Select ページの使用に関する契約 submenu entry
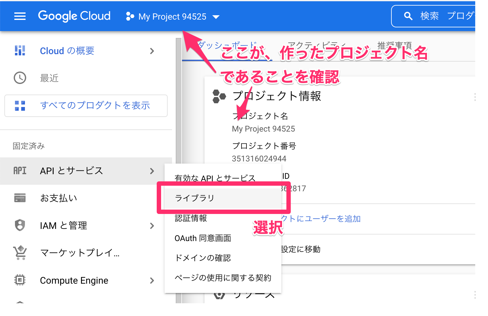 pos(223,278)
